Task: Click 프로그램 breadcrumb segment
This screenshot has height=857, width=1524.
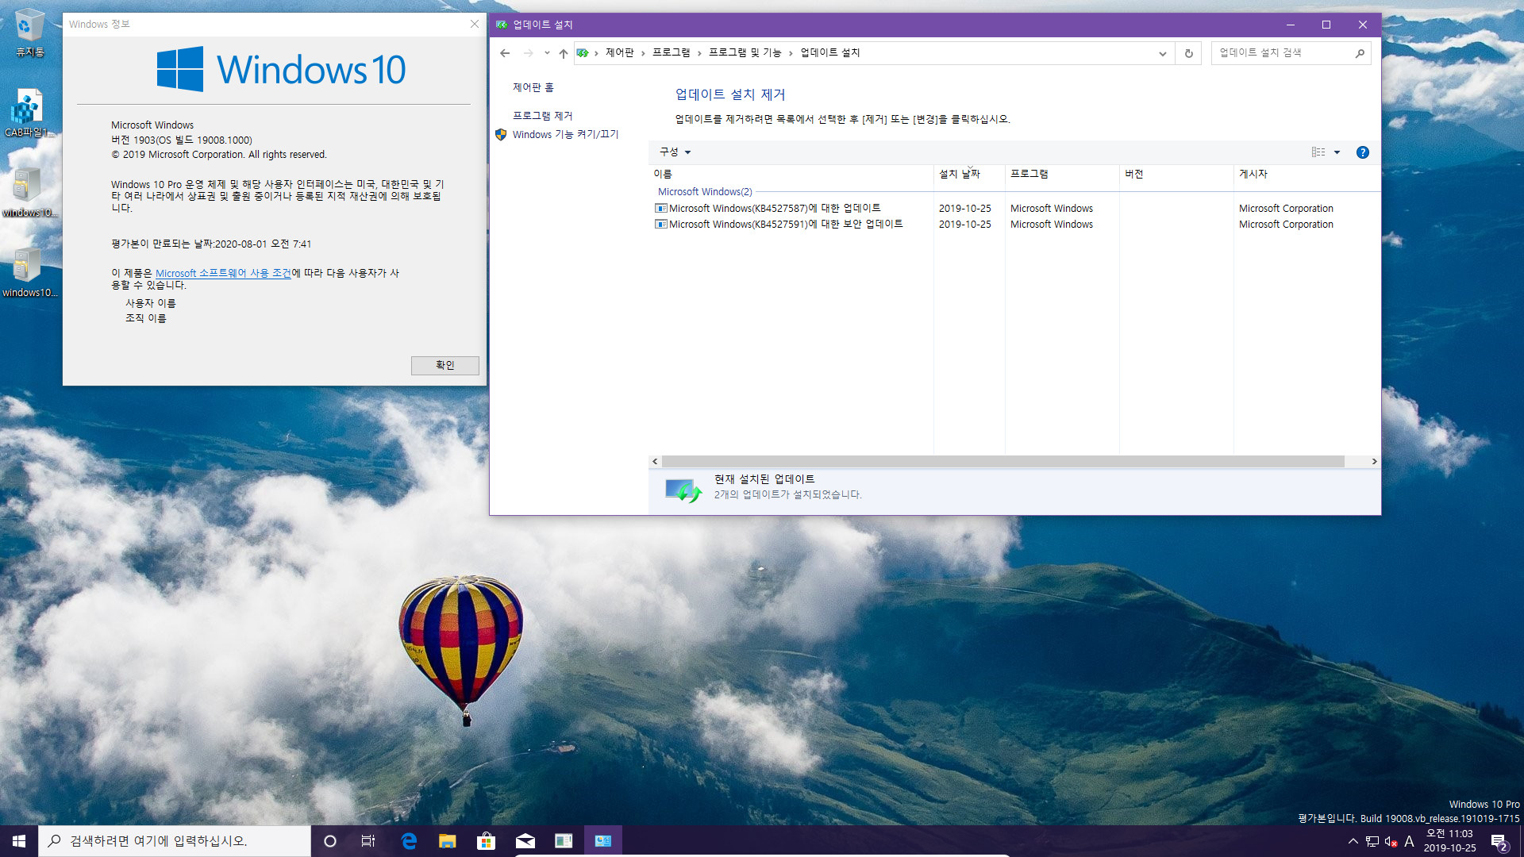Action: (x=671, y=53)
